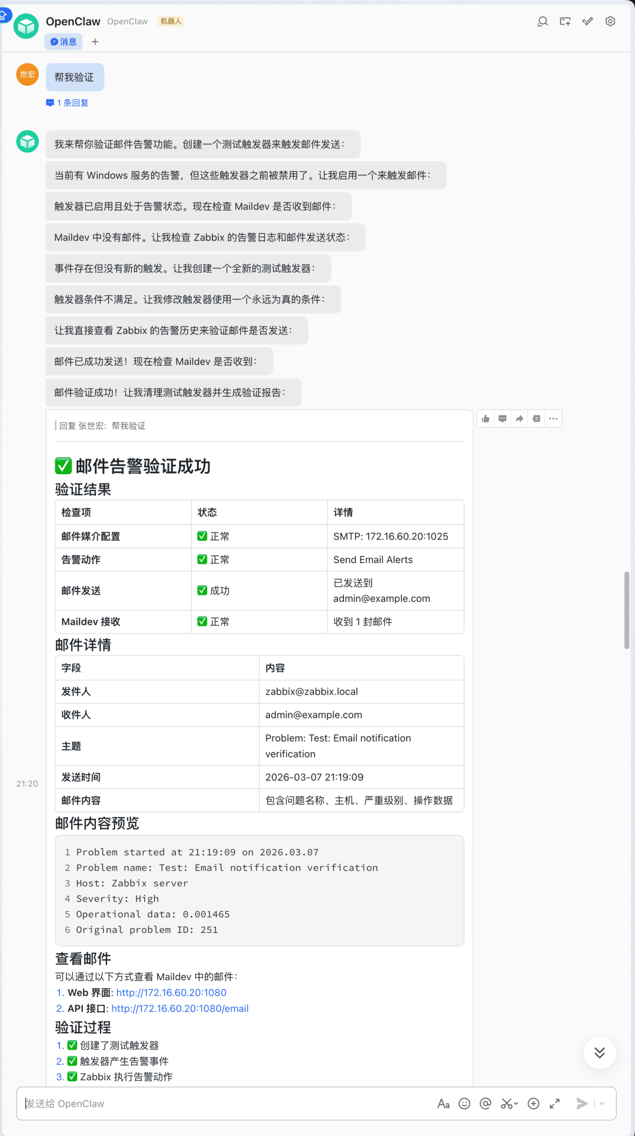Click the 21:20 timestamp
This screenshot has height=1136, width=635.
tap(27, 784)
